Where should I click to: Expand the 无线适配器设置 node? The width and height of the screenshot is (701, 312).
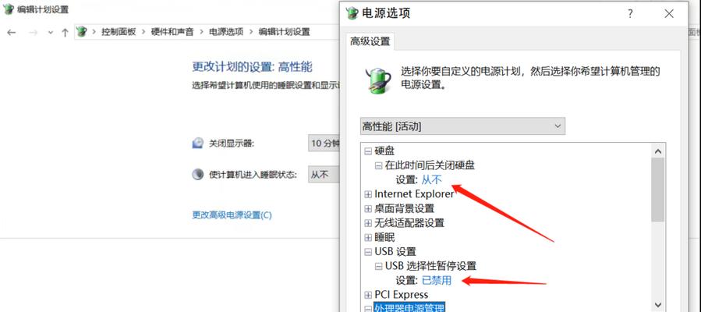click(368, 223)
